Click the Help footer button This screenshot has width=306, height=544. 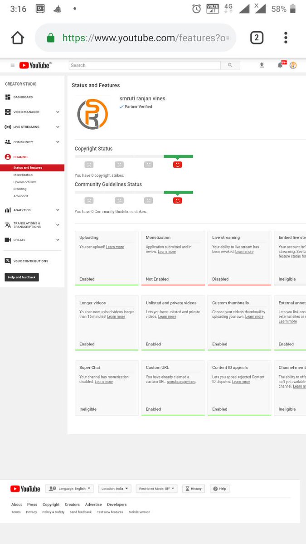[219, 489]
